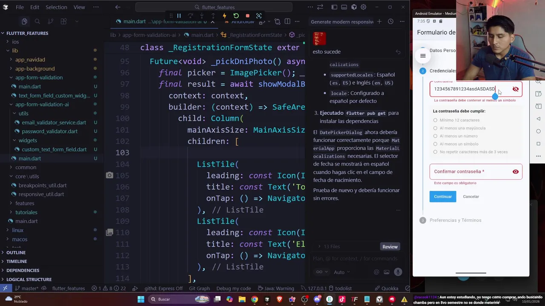
Task: Open the Extensions view icon
Action: 63,21
